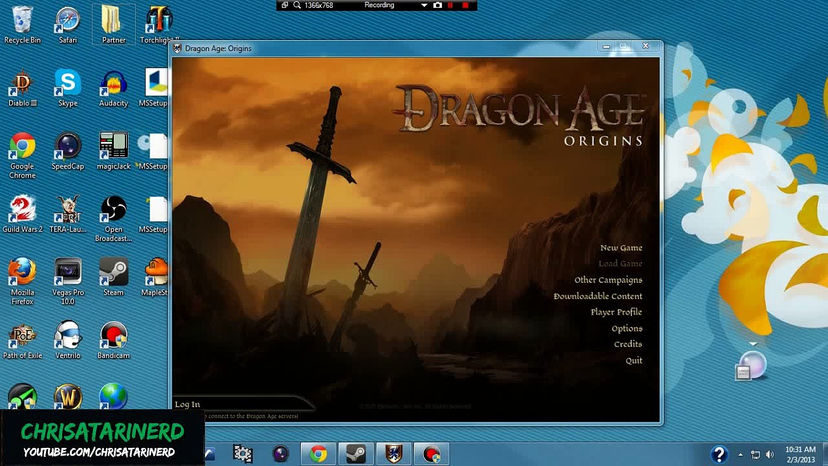
Task: Launch Ventrilo from the desktop
Action: (68, 341)
